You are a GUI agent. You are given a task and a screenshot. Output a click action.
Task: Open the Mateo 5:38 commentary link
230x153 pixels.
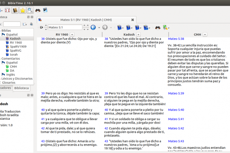tap(176, 39)
